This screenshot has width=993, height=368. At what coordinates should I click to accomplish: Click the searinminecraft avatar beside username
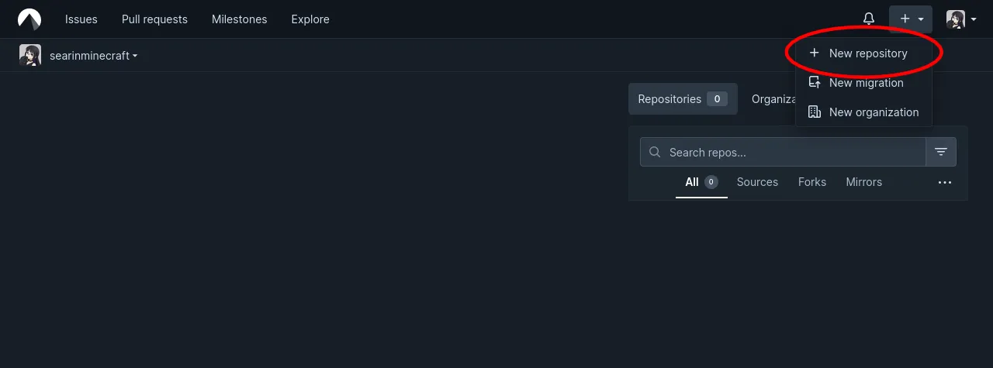click(30, 56)
